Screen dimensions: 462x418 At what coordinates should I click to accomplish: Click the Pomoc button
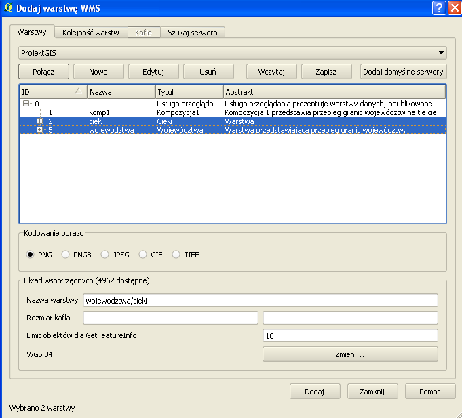(x=430, y=391)
